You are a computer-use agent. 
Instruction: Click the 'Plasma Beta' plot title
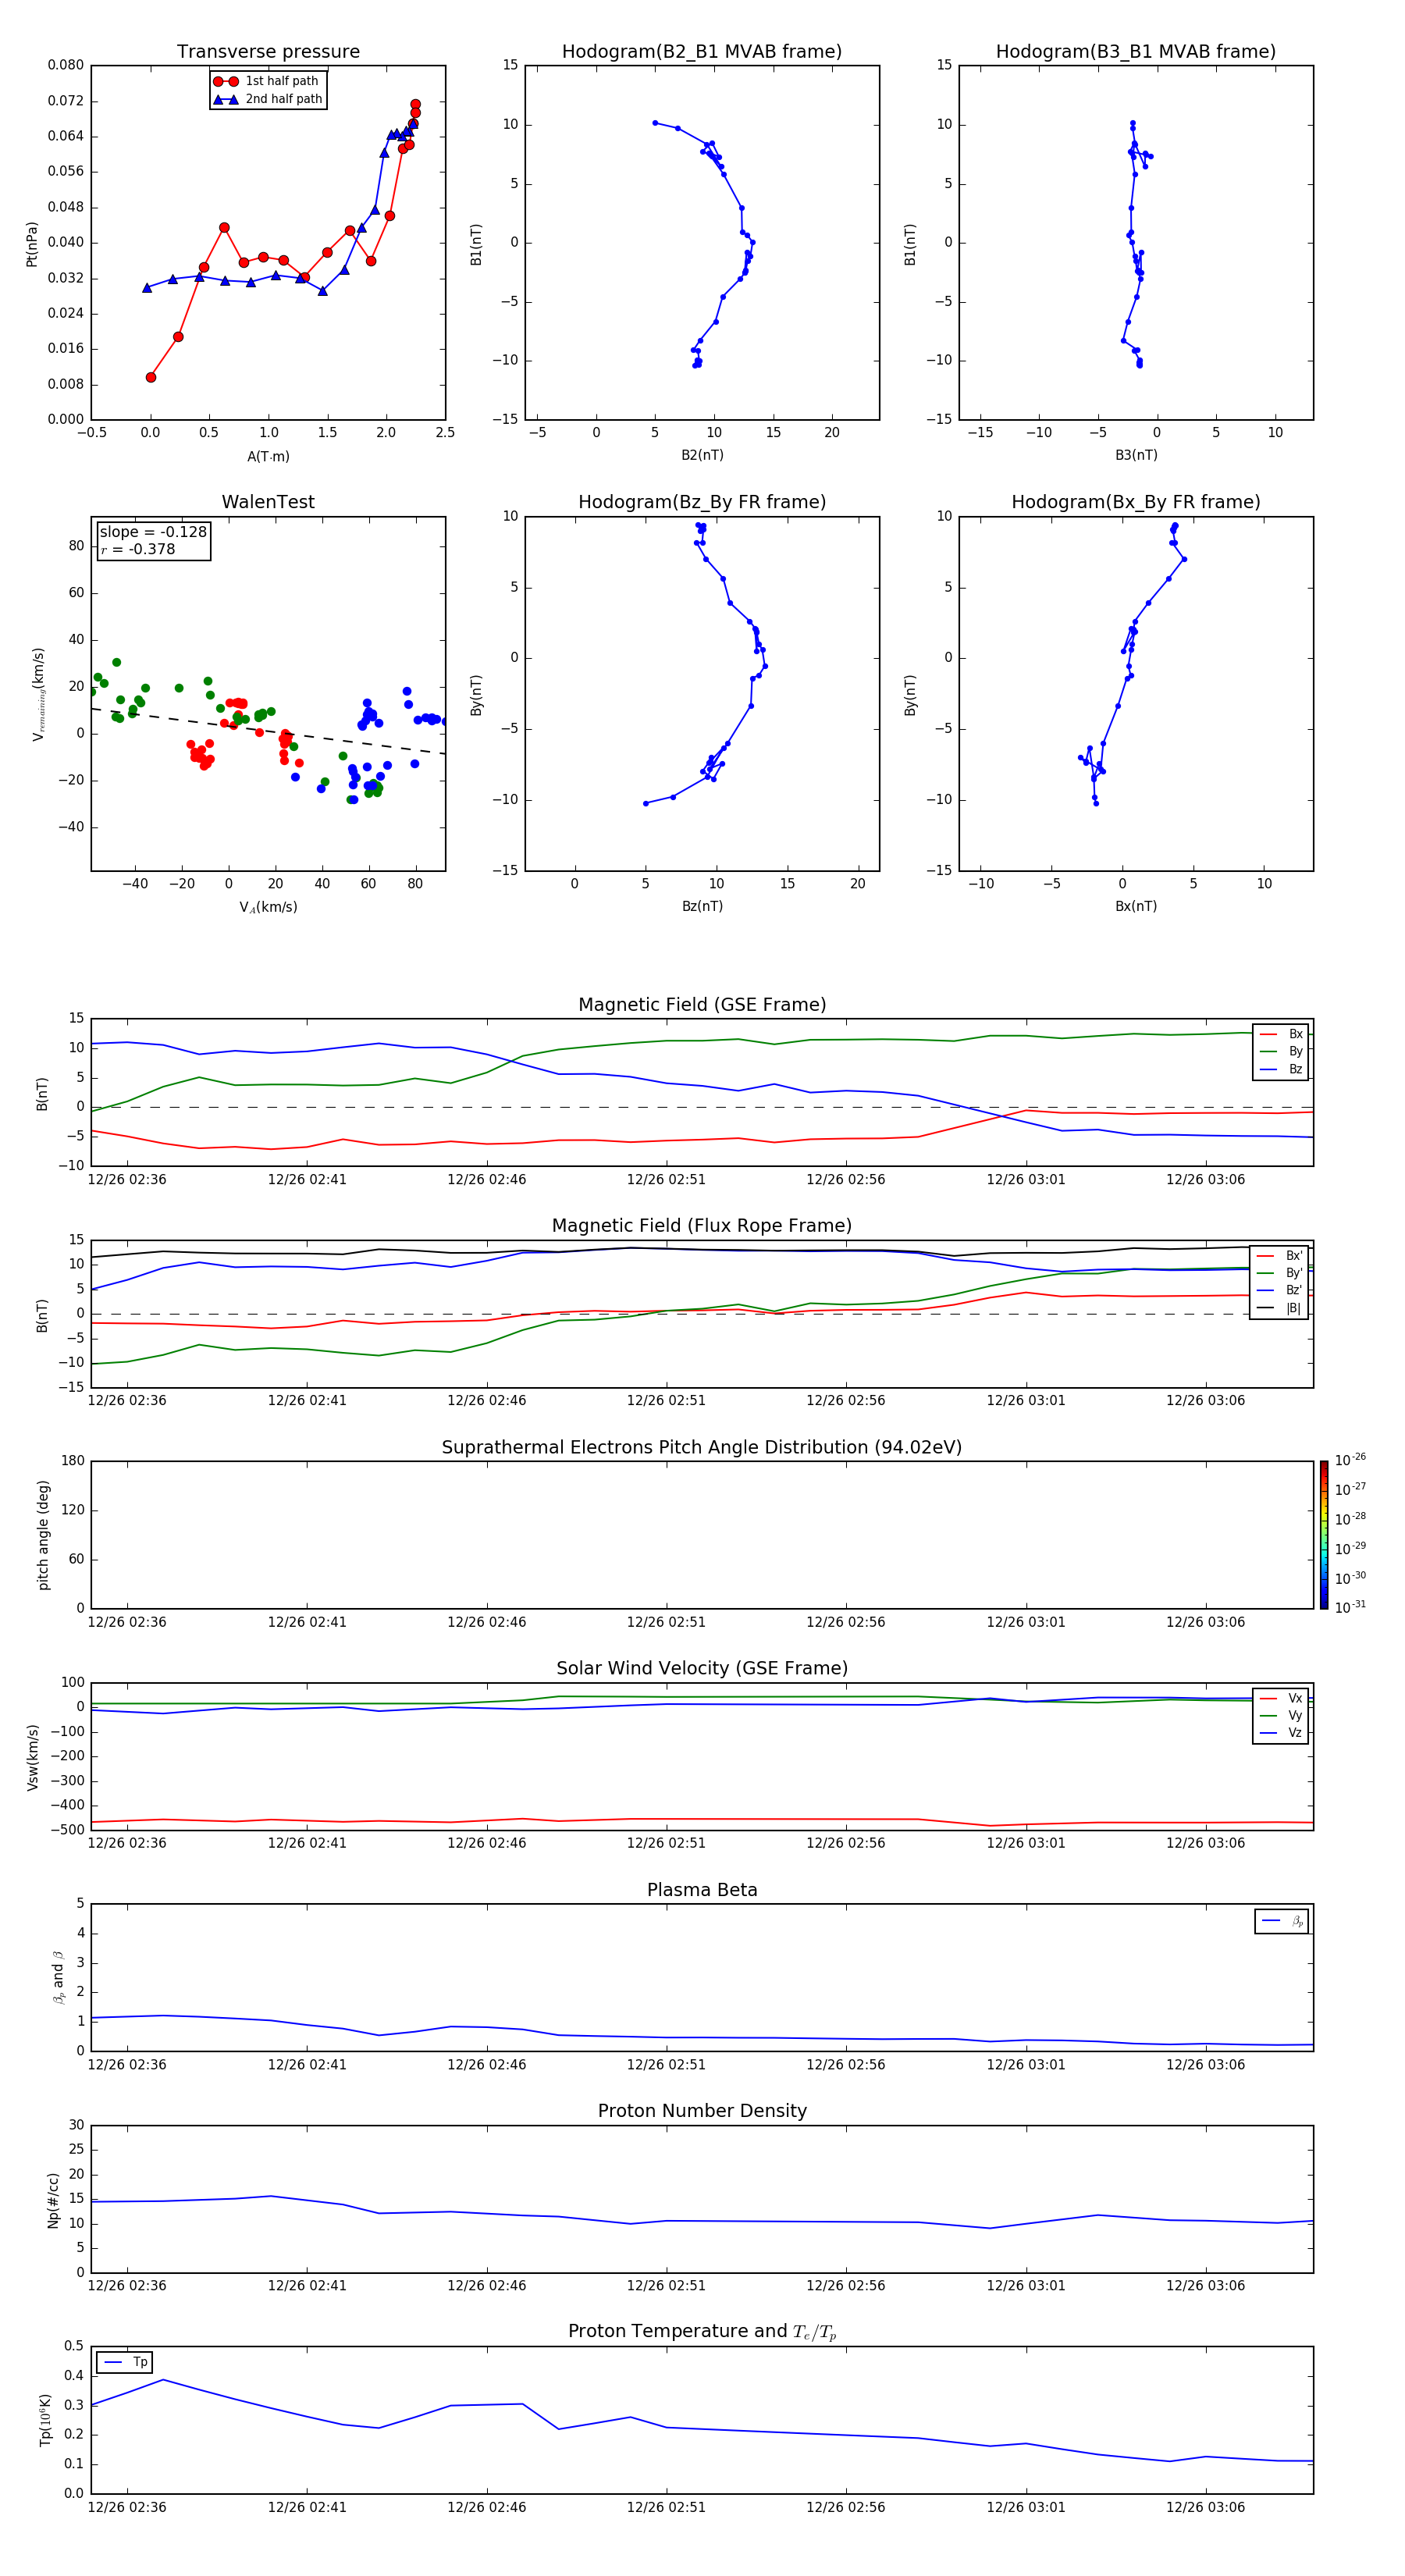[701, 1890]
